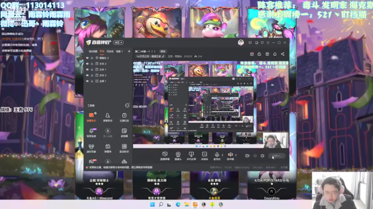This screenshot has width=373, height=209.
Task: Click the 修改 title edit button
Action: click(163, 52)
